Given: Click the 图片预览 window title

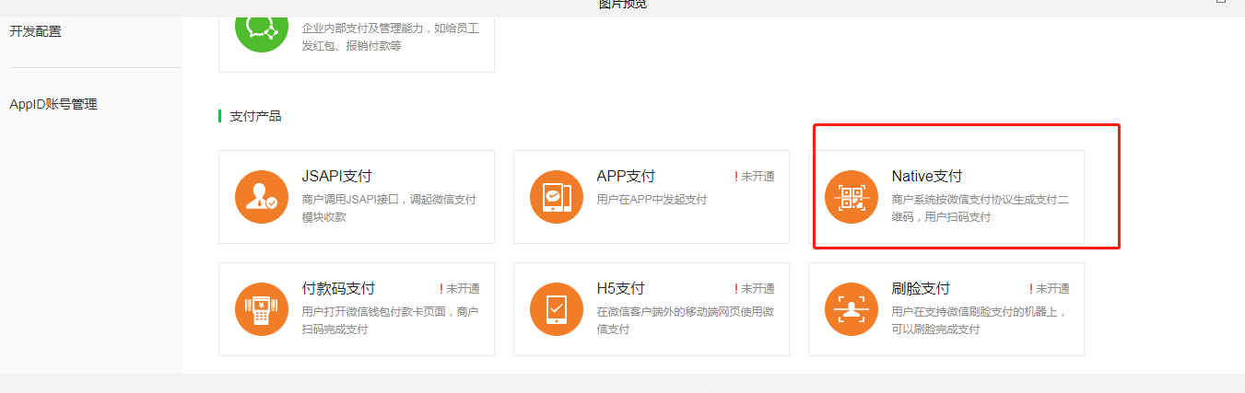Looking at the screenshot, I should pos(623,5).
